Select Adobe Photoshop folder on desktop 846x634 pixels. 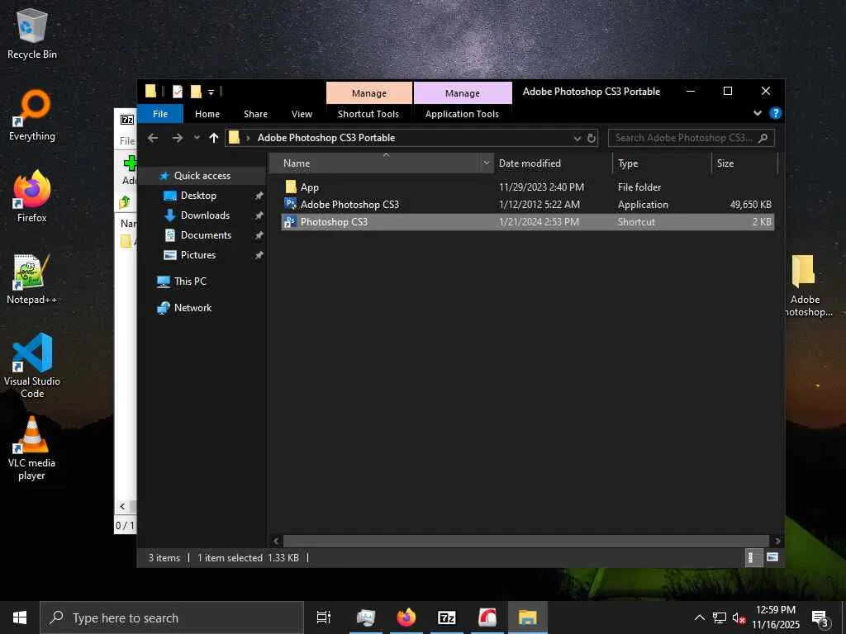point(804,286)
